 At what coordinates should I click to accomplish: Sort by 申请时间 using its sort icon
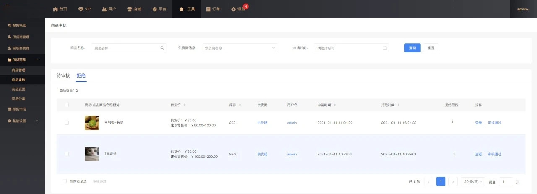pos(334,105)
